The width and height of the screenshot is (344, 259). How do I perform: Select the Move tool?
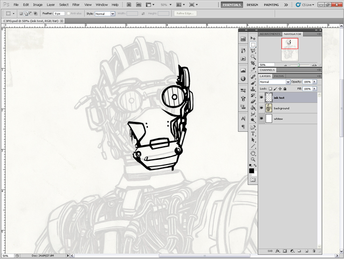(253, 38)
